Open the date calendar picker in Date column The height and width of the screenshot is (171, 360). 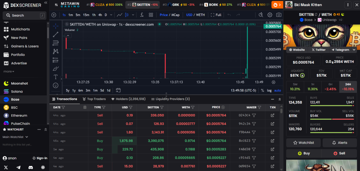tap(85, 107)
